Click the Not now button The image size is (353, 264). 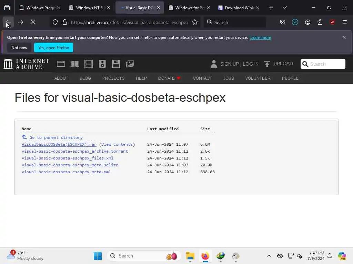19,47
